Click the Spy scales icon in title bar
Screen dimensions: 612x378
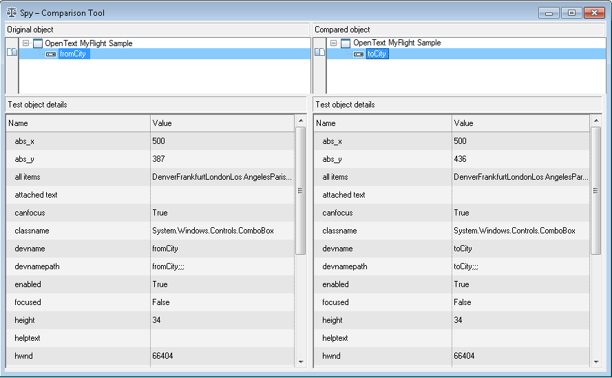[12, 13]
